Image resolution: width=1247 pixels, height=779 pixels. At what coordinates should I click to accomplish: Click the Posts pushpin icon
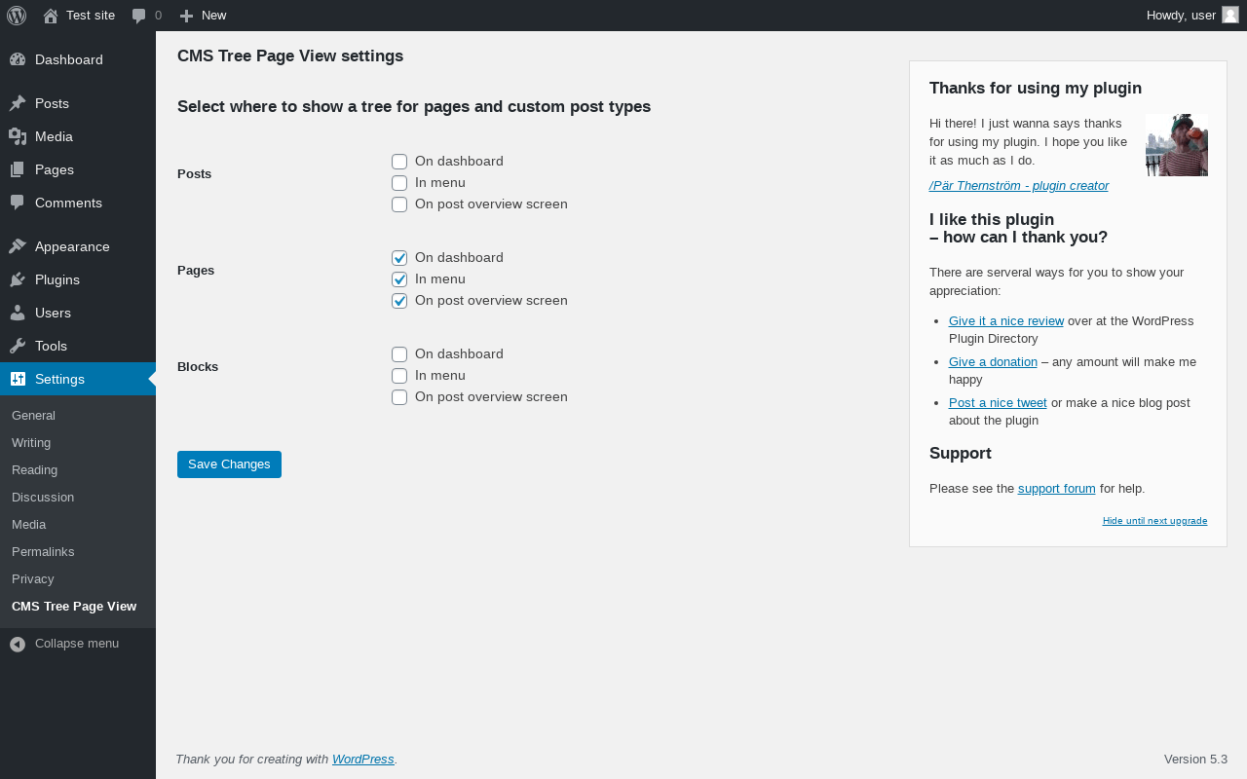(x=18, y=103)
